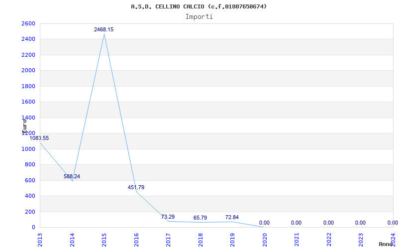Click the 2021 x-axis year label
The width and height of the screenshot is (398, 249).
pyautogui.click(x=297, y=240)
